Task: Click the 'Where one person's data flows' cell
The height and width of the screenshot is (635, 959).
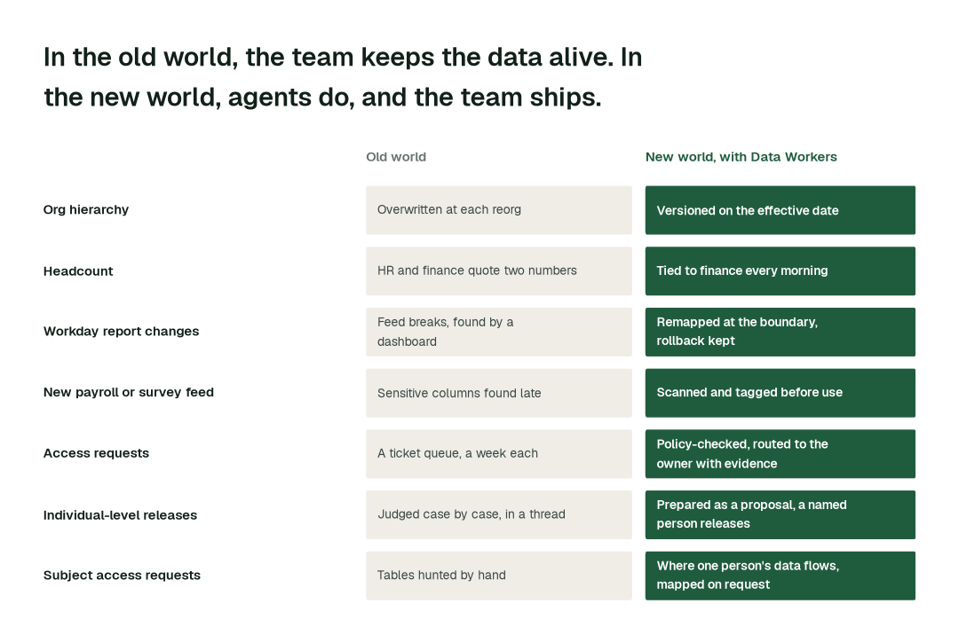Action: click(780, 576)
